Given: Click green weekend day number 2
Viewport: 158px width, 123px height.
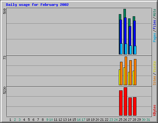Looking at the screenshot, I should click(x=15, y=120).
